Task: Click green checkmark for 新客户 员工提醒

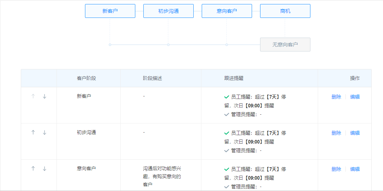Action: pyautogui.click(x=227, y=97)
